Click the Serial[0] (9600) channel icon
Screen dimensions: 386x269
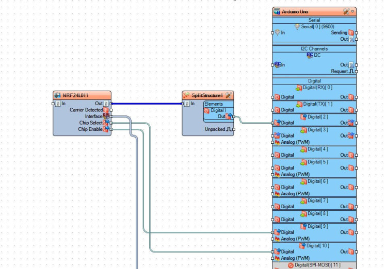coord(297,26)
